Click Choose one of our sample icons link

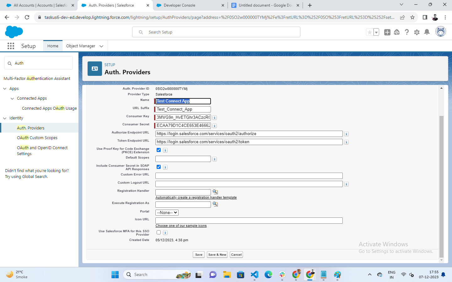[x=181, y=226]
